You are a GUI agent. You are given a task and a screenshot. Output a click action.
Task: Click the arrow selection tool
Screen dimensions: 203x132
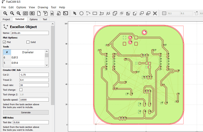pyautogui.click(x=75, y=13)
